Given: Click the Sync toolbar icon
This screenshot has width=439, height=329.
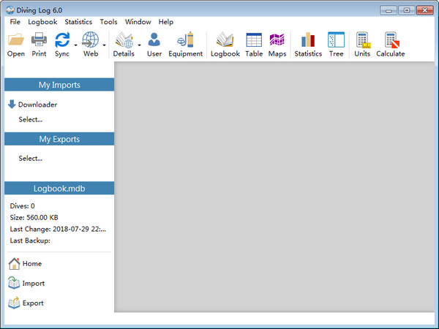Looking at the screenshot, I should click(62, 41).
